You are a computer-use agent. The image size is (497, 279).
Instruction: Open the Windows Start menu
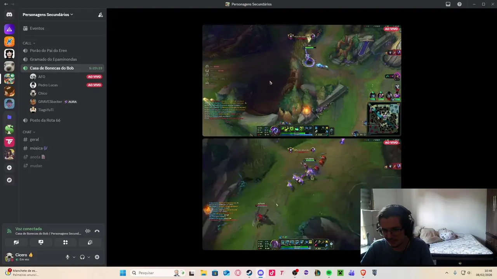[x=123, y=273]
